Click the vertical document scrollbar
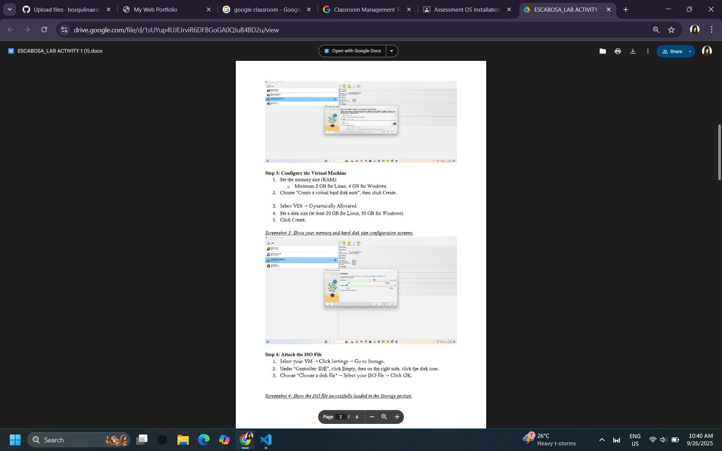The height and width of the screenshot is (451, 722). point(719,152)
